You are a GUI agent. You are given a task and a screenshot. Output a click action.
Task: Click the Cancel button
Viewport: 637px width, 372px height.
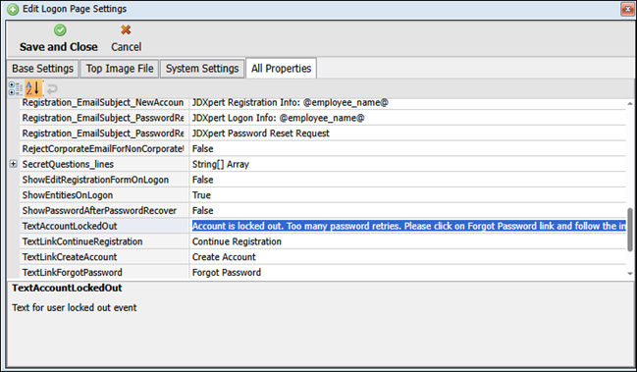126,39
